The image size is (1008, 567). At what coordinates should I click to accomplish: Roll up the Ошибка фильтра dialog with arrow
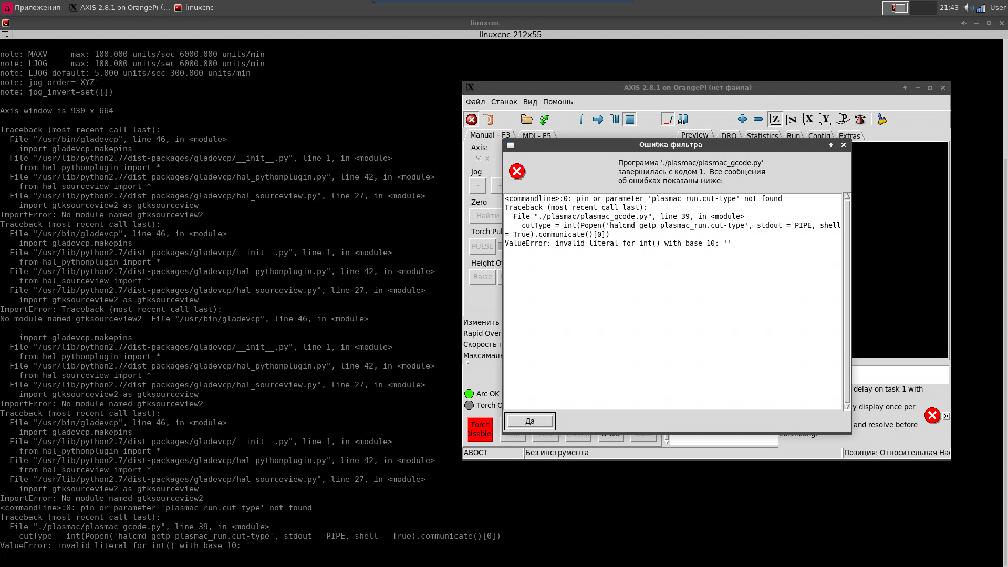[x=831, y=145]
